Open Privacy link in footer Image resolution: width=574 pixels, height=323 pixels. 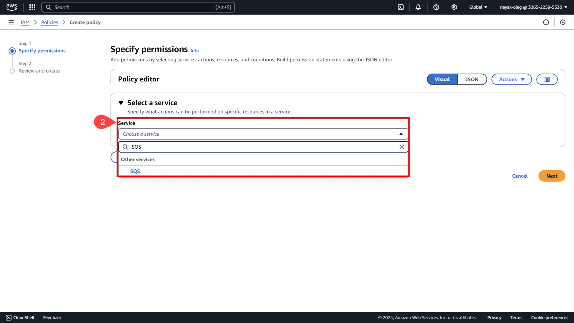(494, 318)
